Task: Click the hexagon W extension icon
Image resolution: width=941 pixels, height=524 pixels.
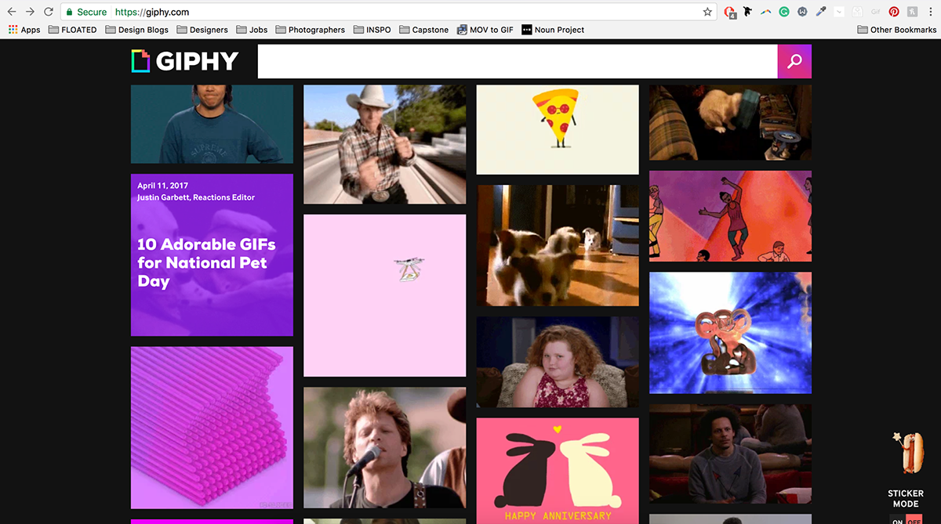Action: point(802,12)
